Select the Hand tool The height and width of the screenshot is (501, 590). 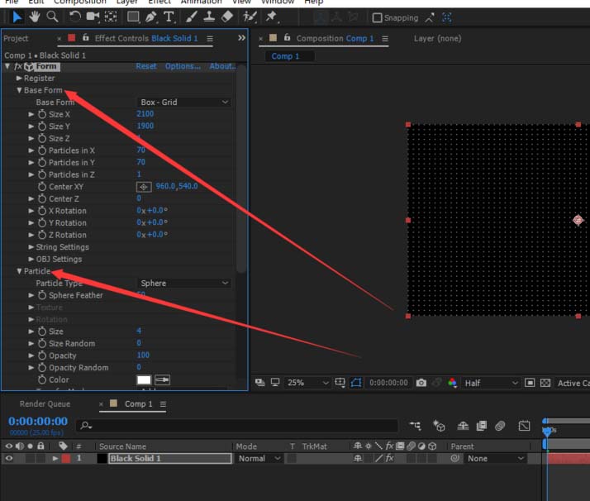click(35, 17)
